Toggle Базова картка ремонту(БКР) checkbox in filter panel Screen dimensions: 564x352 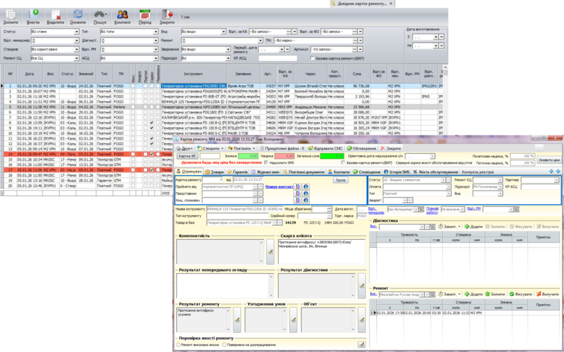click(x=312, y=58)
